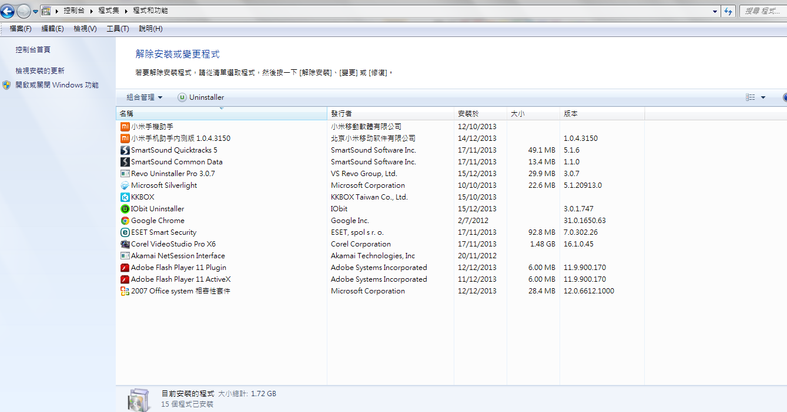Open the address bar history dropdown
Screen dimensions: 787x412
715,11
